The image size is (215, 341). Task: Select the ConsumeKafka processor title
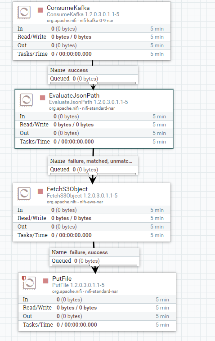pos(68,8)
